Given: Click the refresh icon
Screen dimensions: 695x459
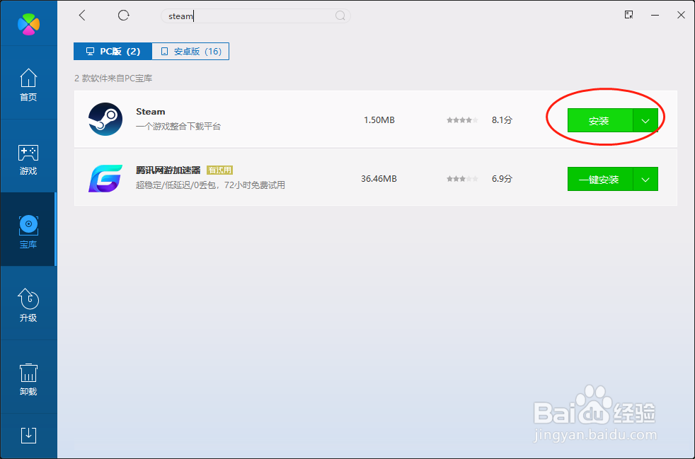Looking at the screenshot, I should [x=123, y=16].
